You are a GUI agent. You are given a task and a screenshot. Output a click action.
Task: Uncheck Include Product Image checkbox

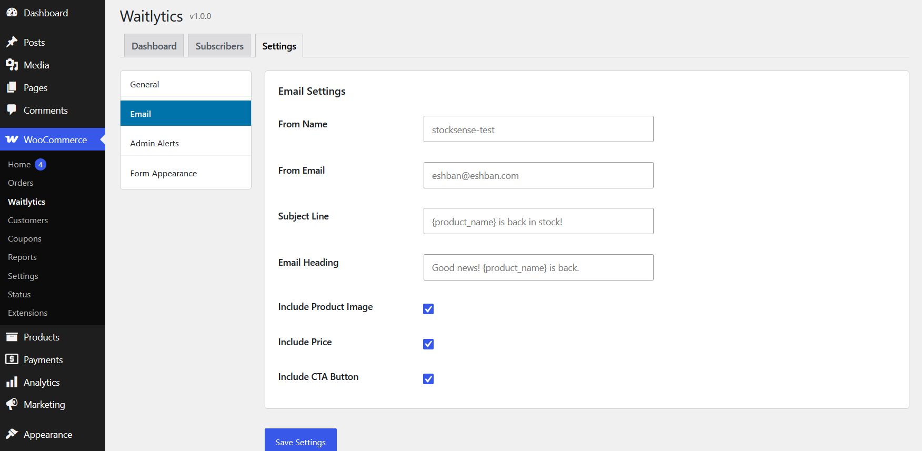[x=428, y=309]
